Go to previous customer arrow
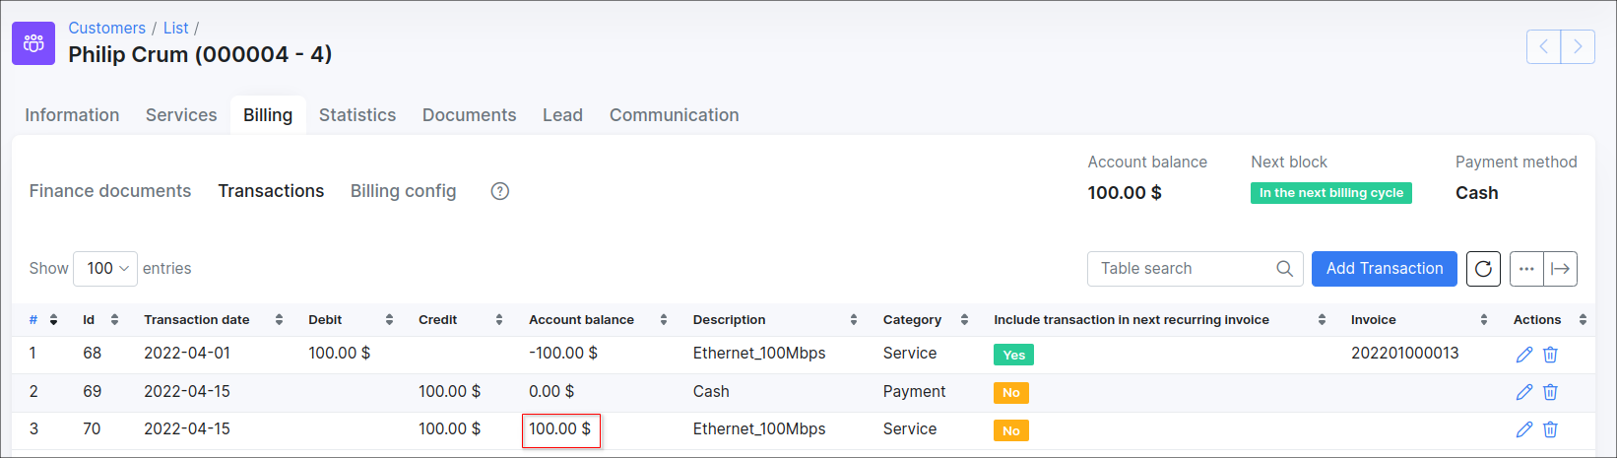Image resolution: width=1617 pixels, height=458 pixels. click(x=1543, y=46)
